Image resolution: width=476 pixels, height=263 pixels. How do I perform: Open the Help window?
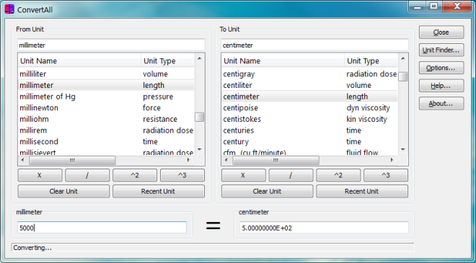441,86
